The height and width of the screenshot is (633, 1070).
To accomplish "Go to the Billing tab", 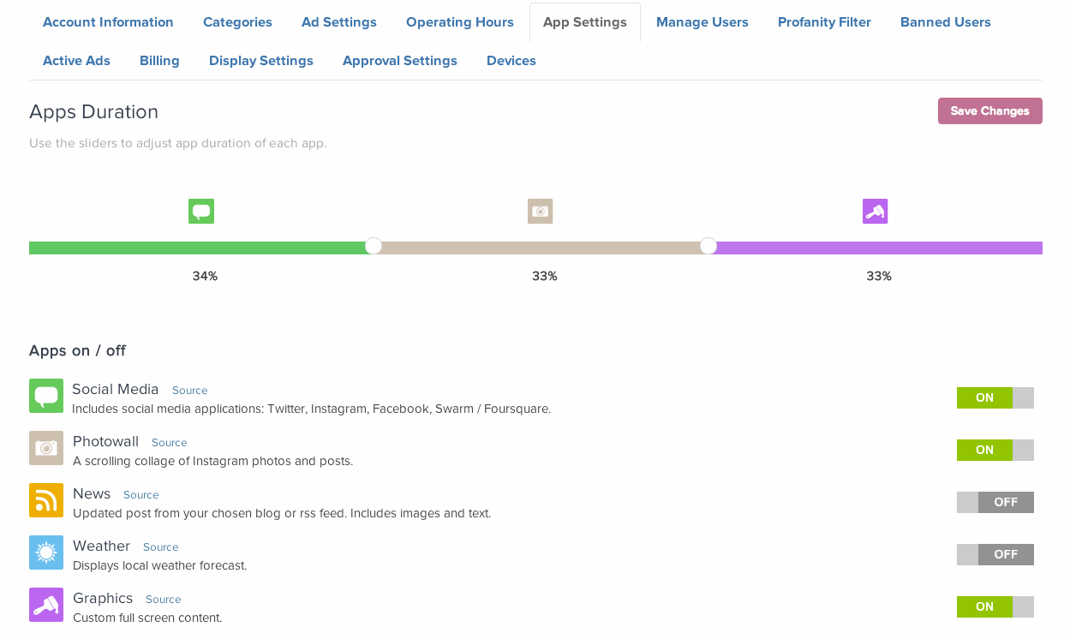I will 159,60.
